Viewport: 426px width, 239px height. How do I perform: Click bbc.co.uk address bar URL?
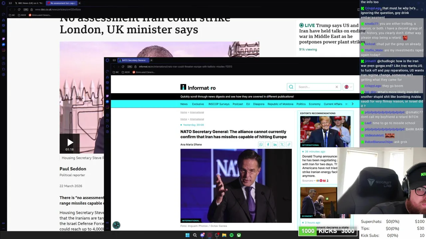click(58, 10)
